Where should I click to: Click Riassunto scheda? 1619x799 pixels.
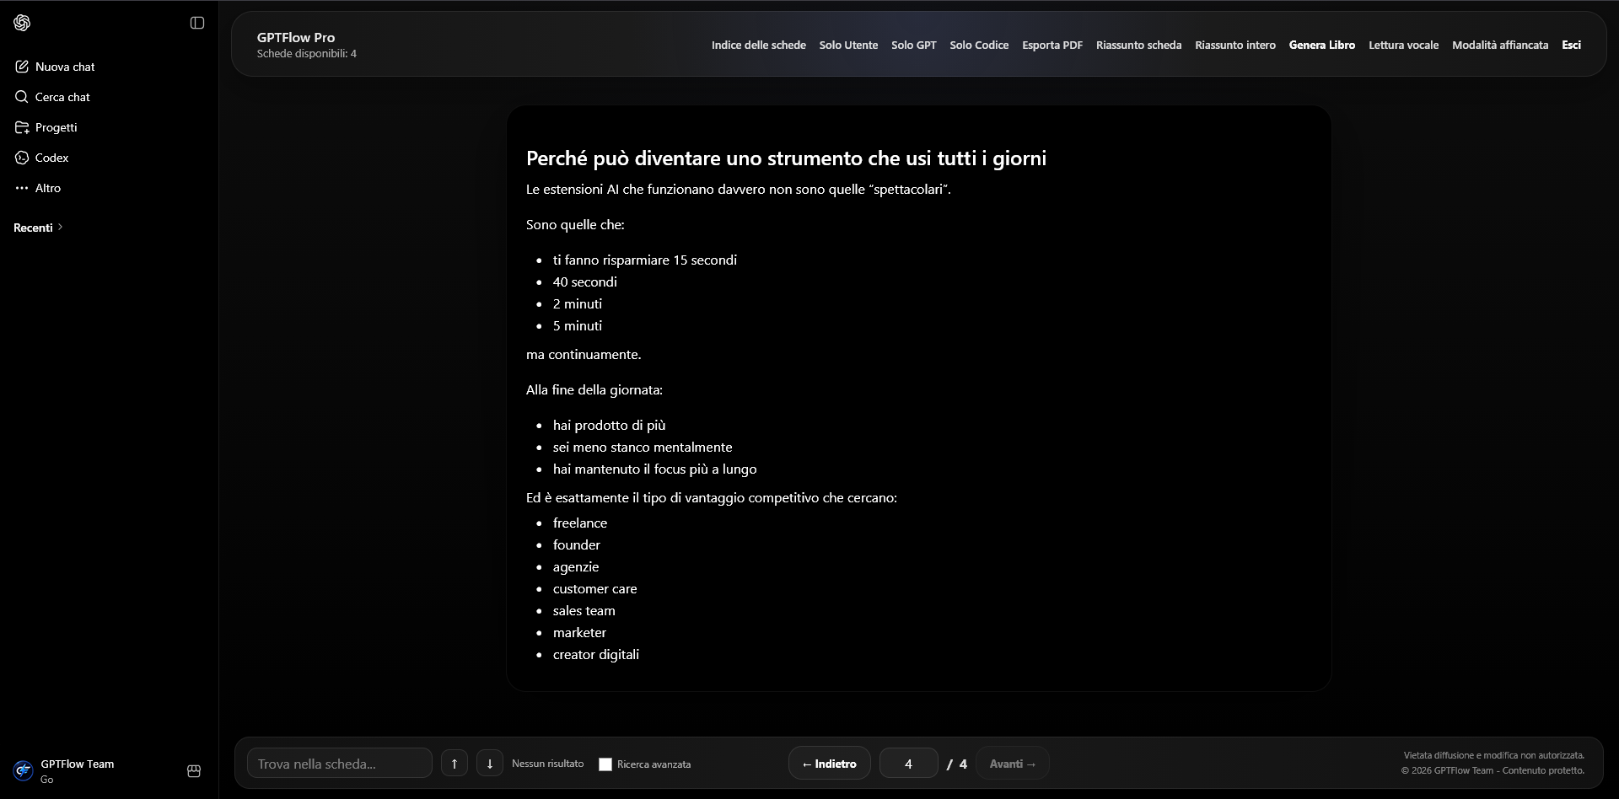pyautogui.click(x=1138, y=45)
